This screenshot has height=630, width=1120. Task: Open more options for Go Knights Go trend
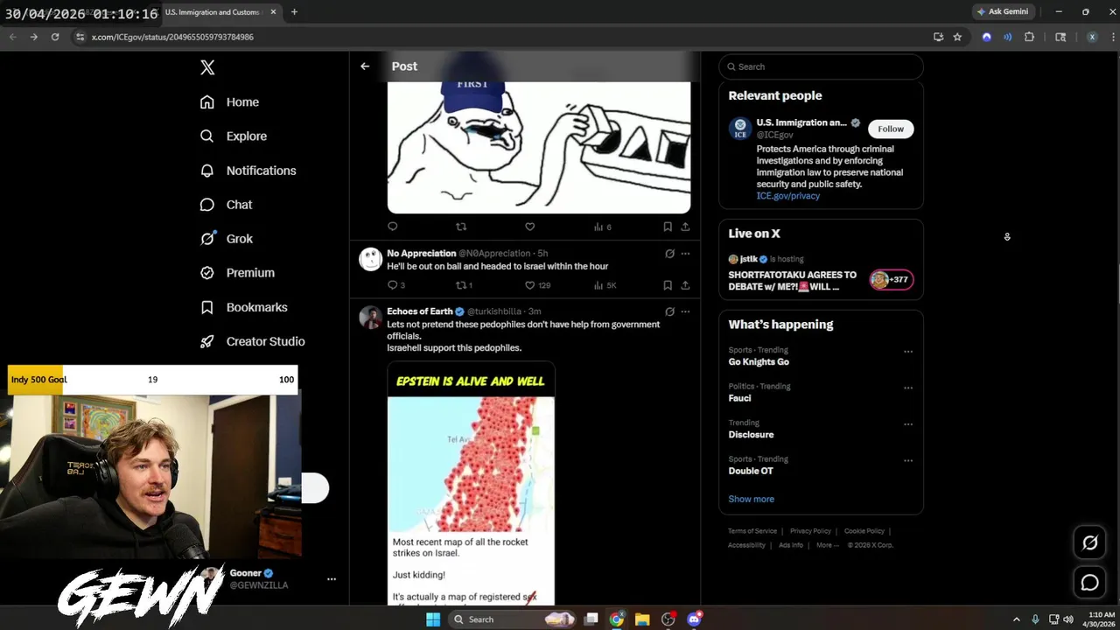[x=907, y=352]
